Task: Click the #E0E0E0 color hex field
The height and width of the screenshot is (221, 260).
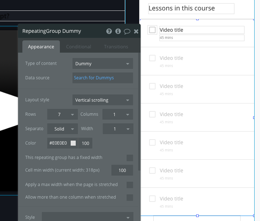Action: point(58,143)
